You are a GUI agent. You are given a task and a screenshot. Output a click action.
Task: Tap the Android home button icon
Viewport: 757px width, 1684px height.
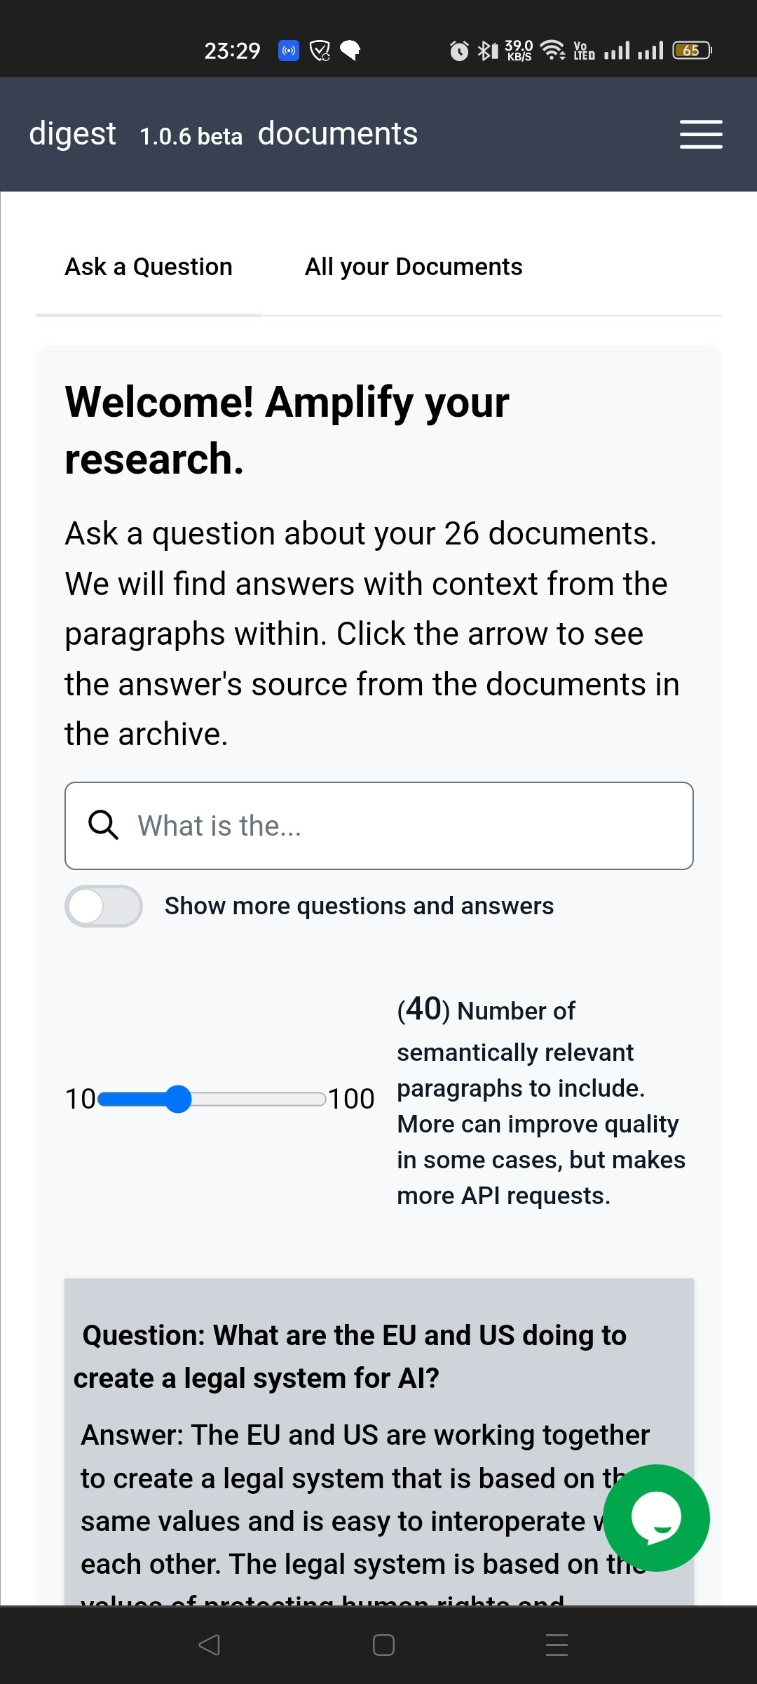pyautogui.click(x=383, y=1645)
